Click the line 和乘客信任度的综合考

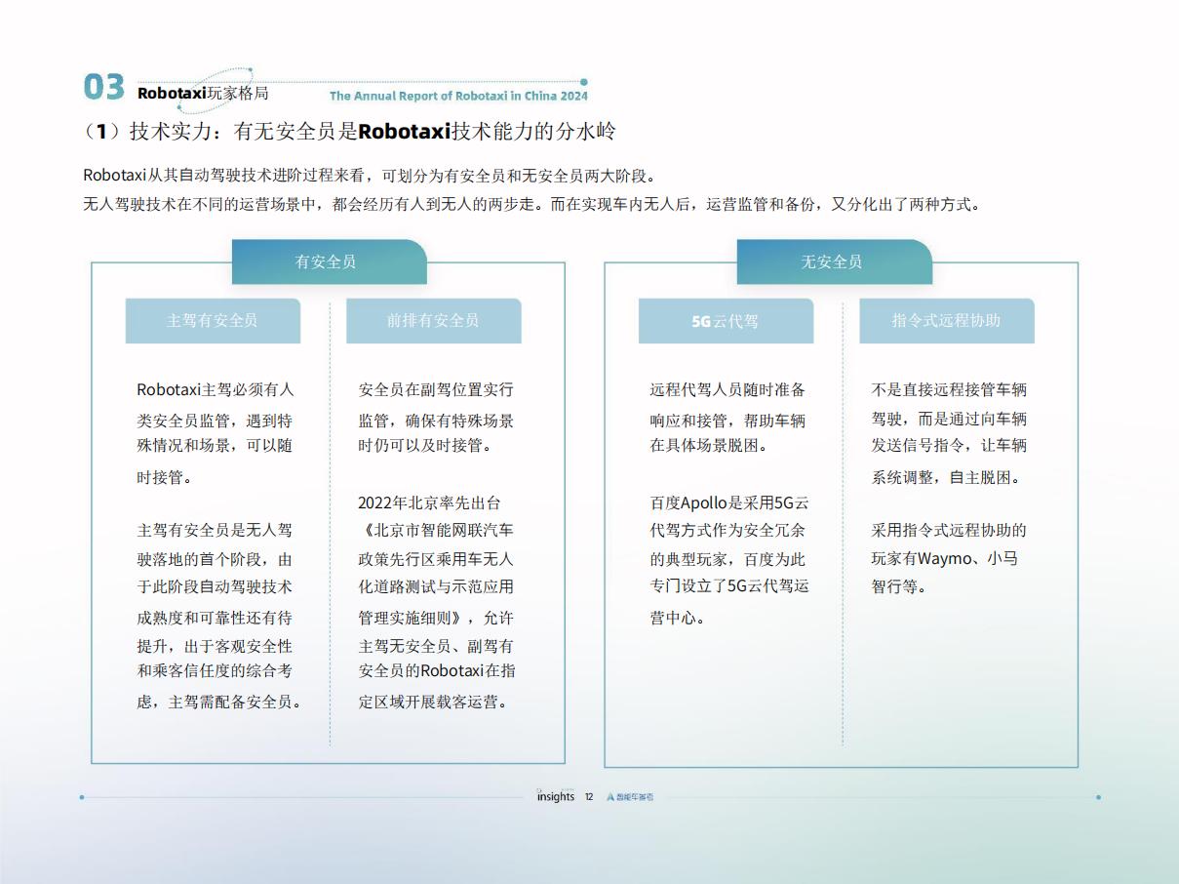[x=215, y=671]
